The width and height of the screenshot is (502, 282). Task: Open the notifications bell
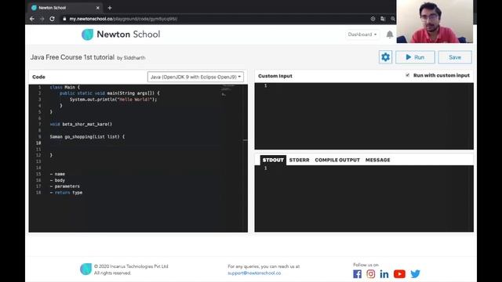pyautogui.click(x=390, y=34)
